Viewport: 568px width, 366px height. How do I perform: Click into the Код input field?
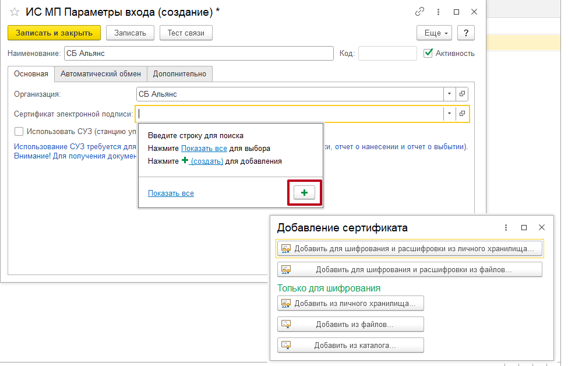(x=387, y=53)
